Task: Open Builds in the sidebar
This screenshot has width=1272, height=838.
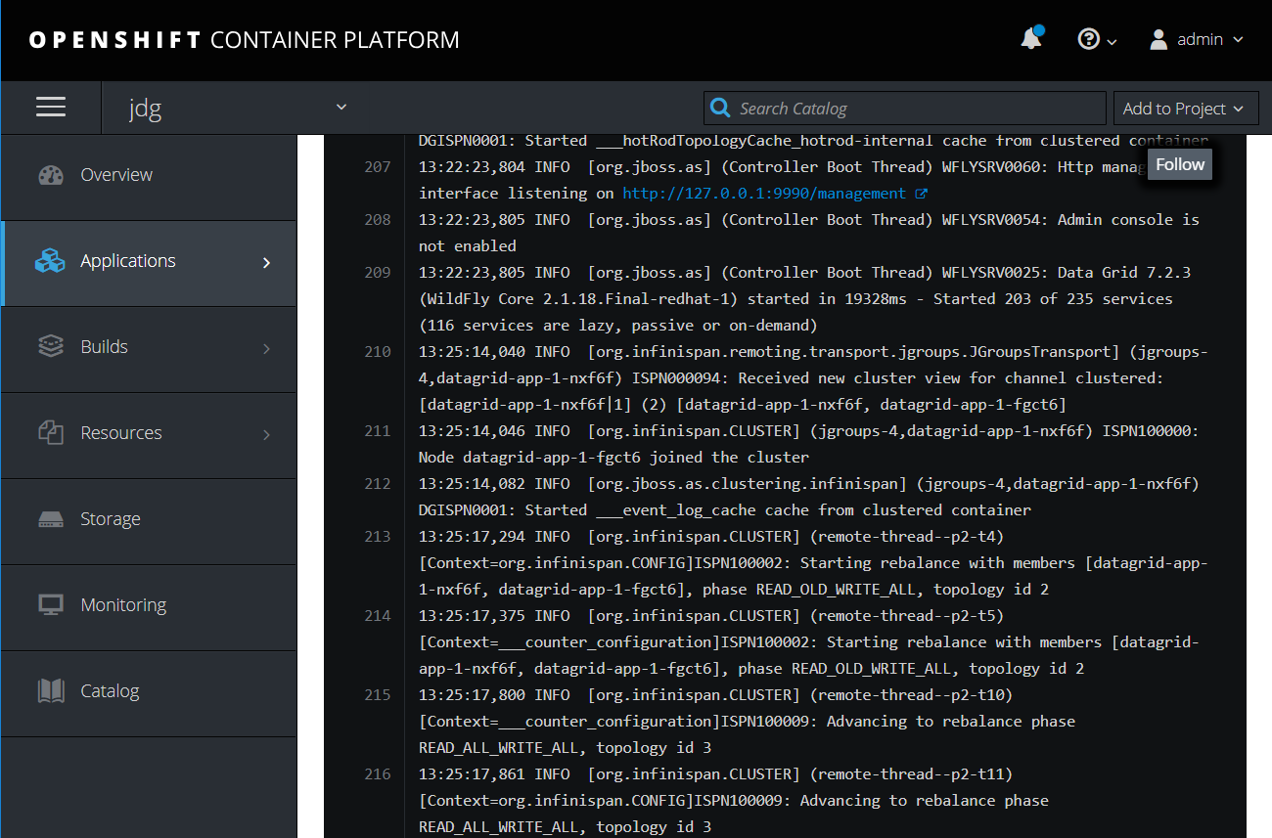Action: [x=149, y=347]
